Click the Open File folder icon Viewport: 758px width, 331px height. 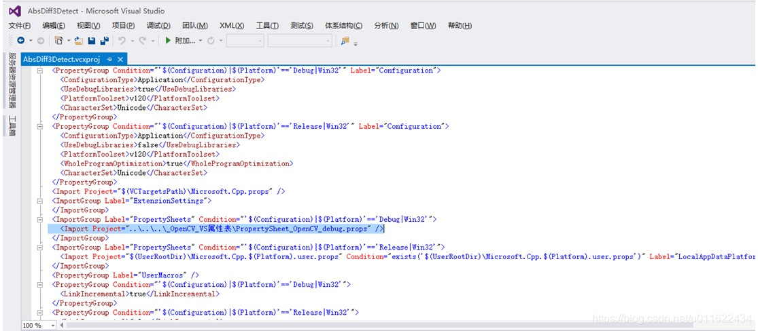(x=79, y=41)
